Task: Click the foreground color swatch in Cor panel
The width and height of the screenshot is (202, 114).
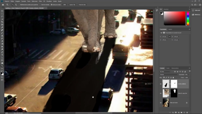Action: coord(161,13)
